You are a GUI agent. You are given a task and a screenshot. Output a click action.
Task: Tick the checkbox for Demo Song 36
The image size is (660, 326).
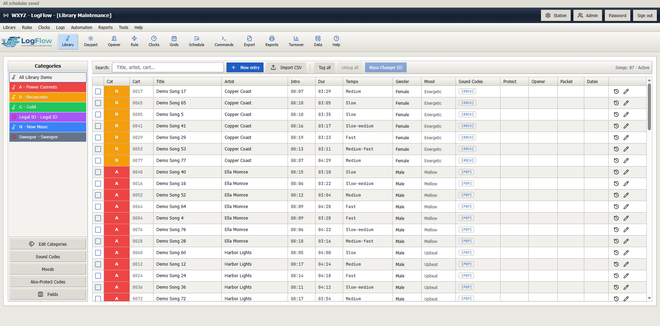pos(98,287)
